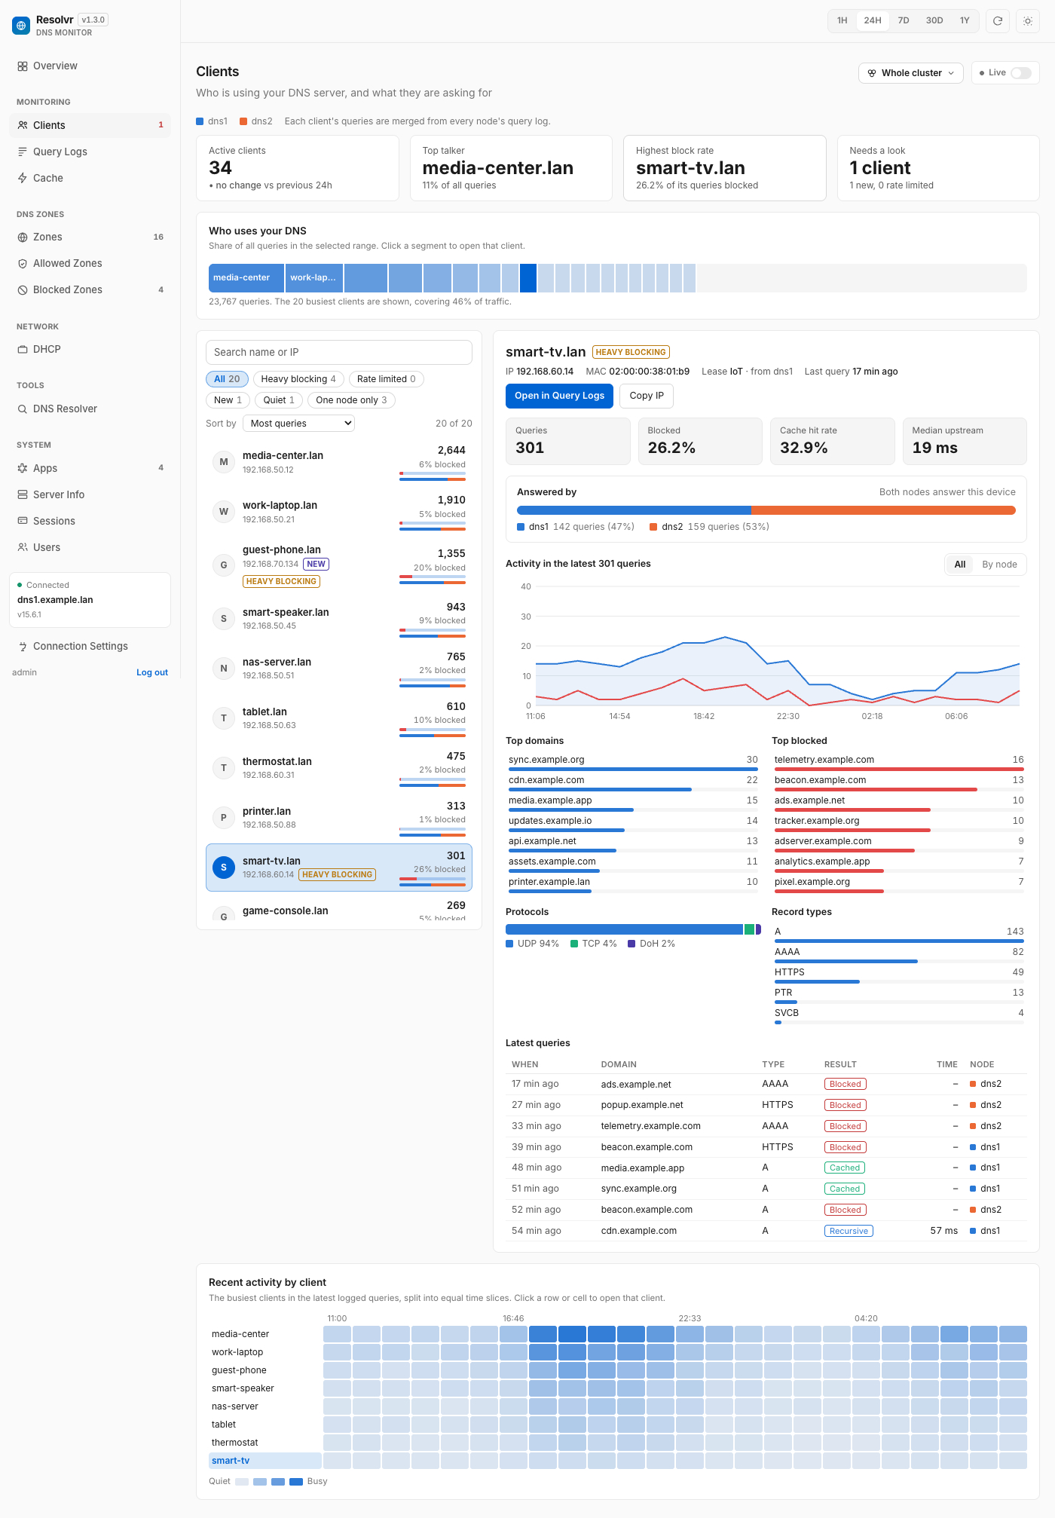Filter clients by One node only chip
The width and height of the screenshot is (1055, 1518).
point(351,400)
